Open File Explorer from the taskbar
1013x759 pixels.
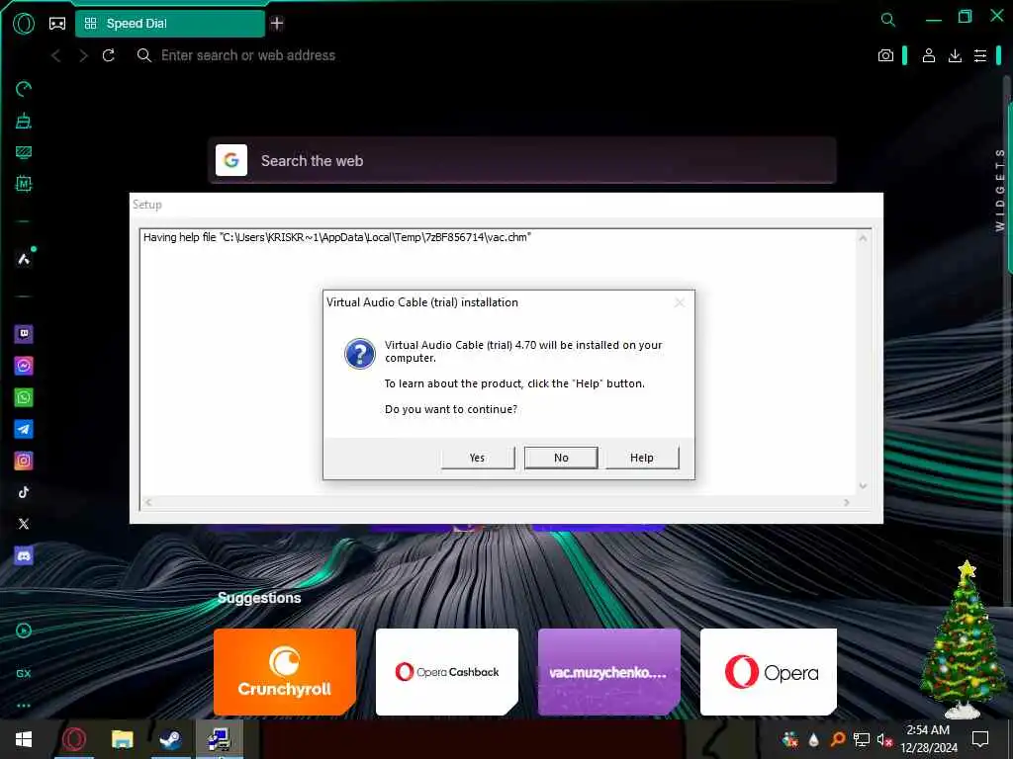tap(122, 739)
